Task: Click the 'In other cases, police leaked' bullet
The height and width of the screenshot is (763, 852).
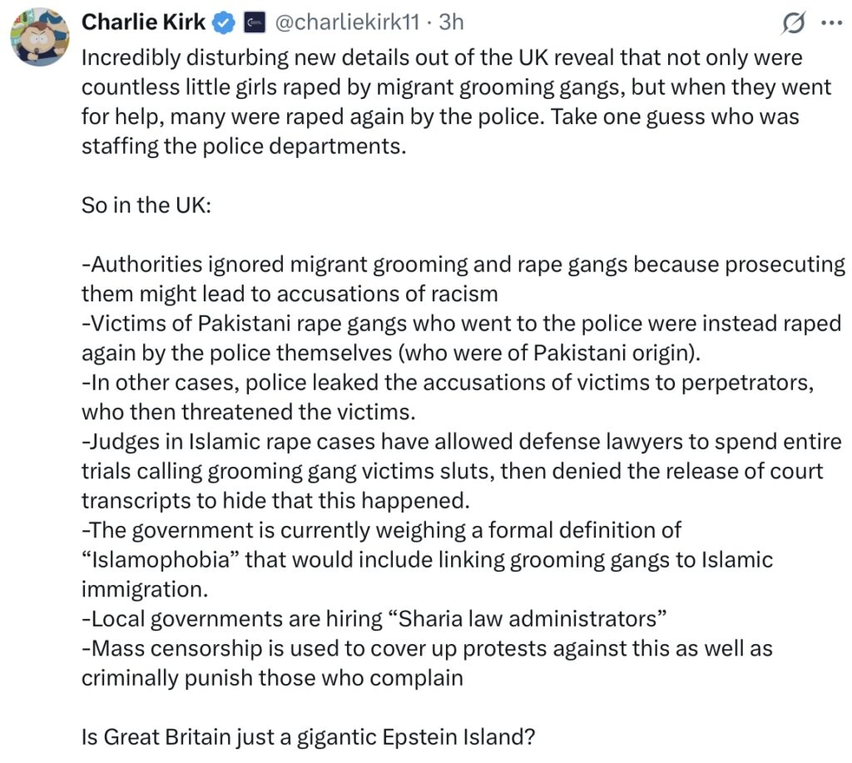Action: click(x=448, y=397)
